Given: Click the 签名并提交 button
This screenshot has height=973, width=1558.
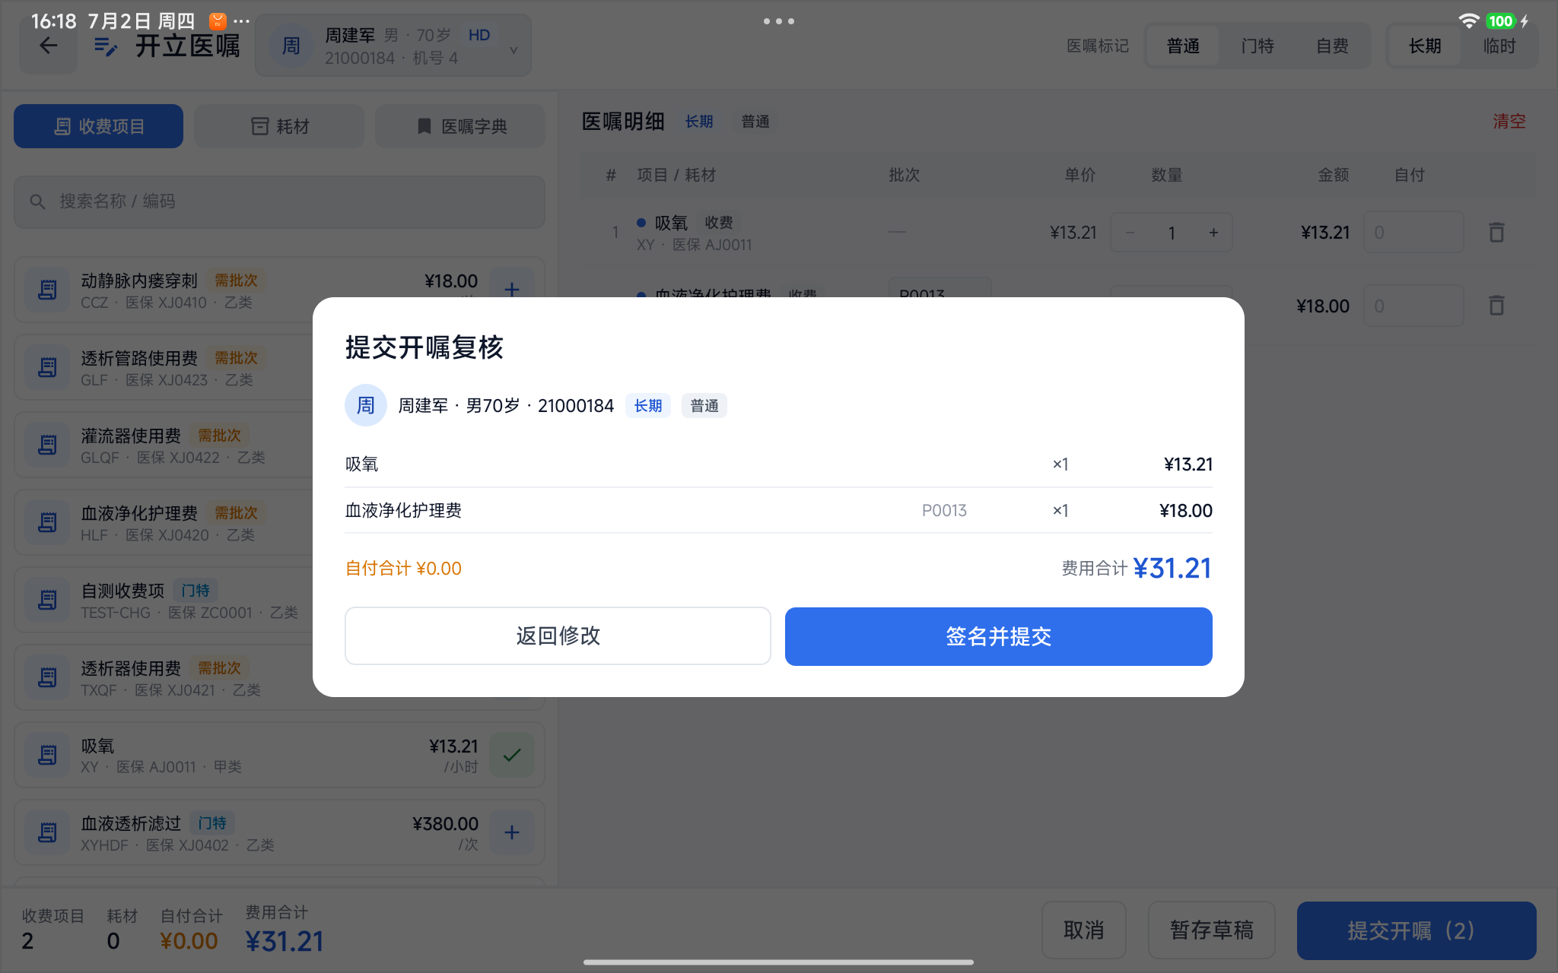Looking at the screenshot, I should [x=998, y=636].
